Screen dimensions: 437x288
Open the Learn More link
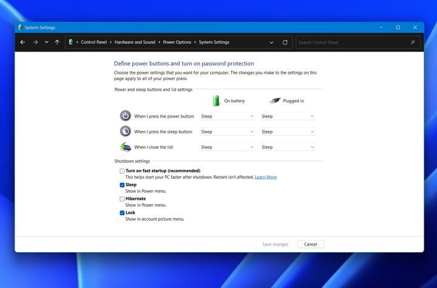pyautogui.click(x=266, y=177)
